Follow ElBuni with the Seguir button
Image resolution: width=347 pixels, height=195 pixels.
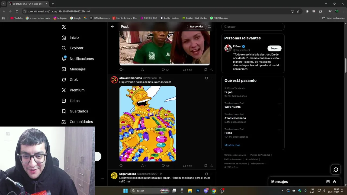[274, 48]
